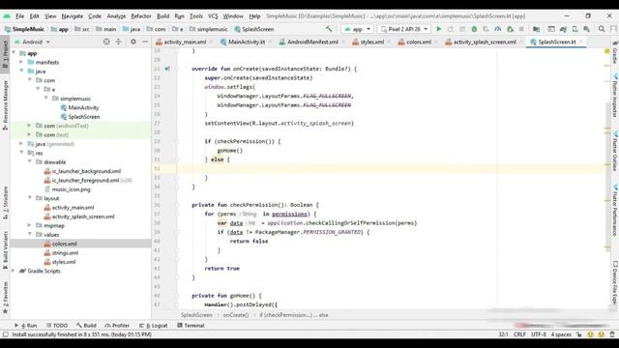Collapse the values folder
619x348 pixels.
point(30,234)
